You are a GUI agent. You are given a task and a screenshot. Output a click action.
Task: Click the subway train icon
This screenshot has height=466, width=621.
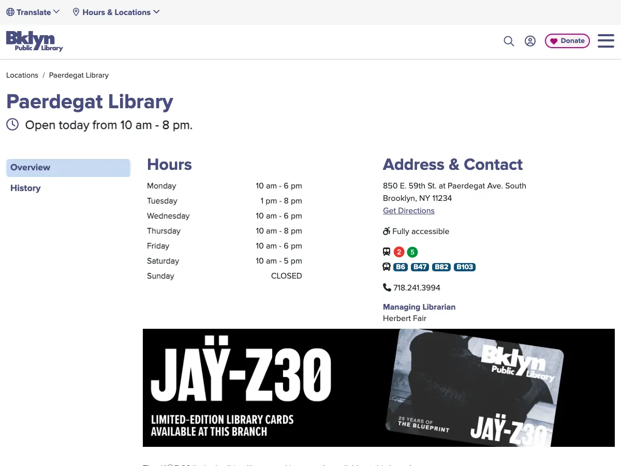tap(387, 252)
